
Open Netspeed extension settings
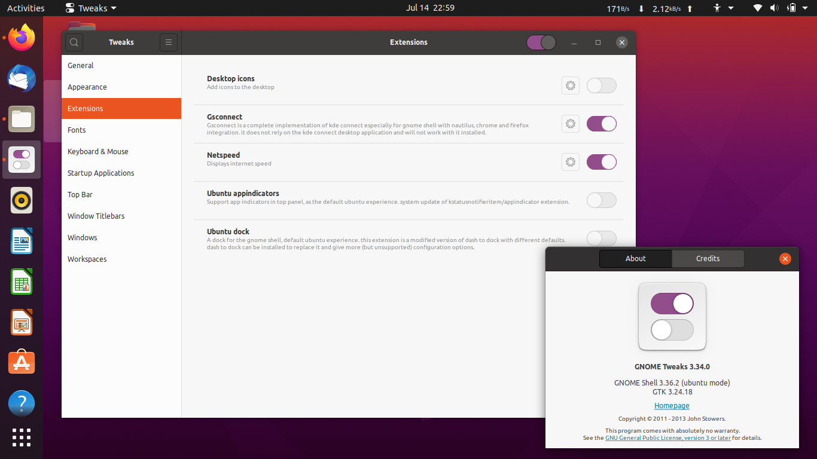pos(570,161)
